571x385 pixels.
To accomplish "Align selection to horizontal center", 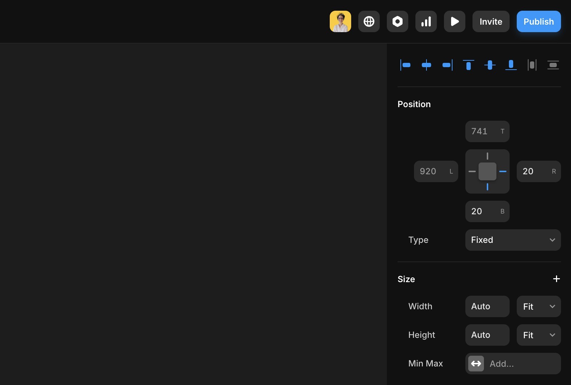I will pyautogui.click(x=426, y=65).
